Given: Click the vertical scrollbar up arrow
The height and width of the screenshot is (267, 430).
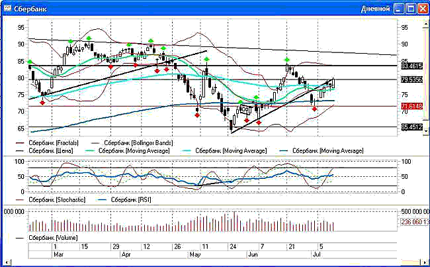Looking at the screenshot, I should tap(425, 24).
